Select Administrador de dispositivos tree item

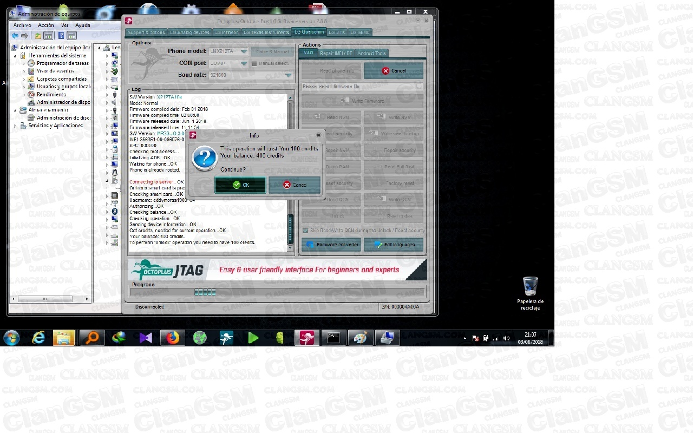[x=63, y=102]
